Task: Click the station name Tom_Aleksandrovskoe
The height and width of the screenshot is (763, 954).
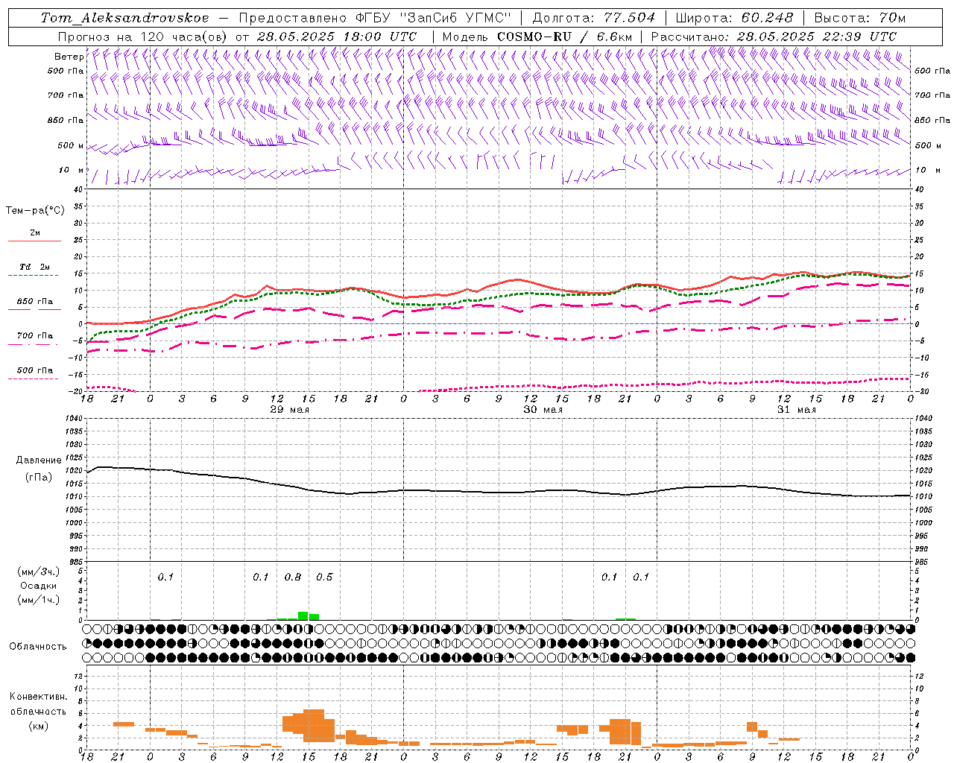Action: tap(125, 18)
